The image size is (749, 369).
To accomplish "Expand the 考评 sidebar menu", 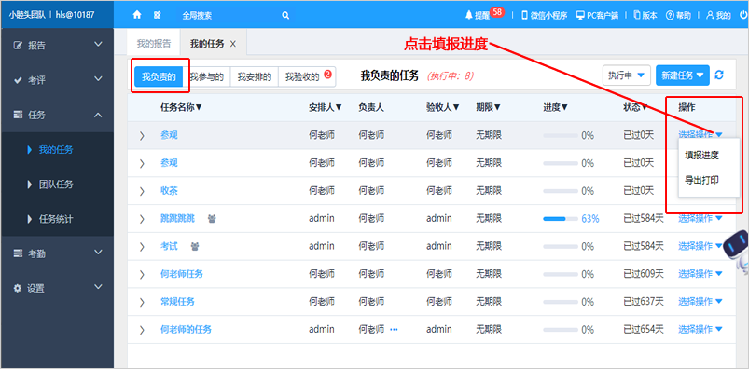I will (x=57, y=80).
